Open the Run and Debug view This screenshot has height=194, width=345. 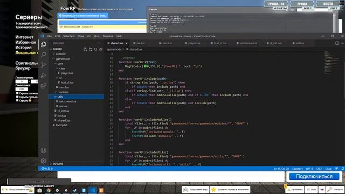click(44, 75)
